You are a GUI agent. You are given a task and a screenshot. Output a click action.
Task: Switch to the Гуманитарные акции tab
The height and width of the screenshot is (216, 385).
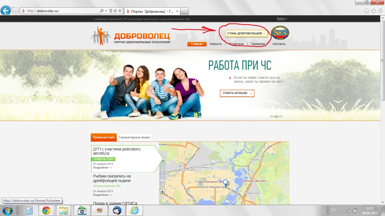click(134, 138)
